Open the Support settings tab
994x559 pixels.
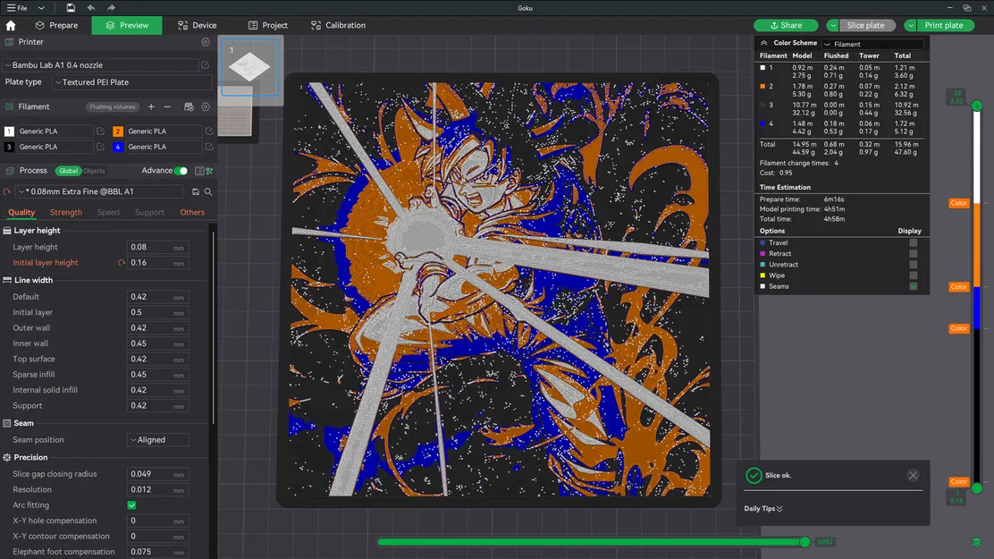pyautogui.click(x=149, y=212)
